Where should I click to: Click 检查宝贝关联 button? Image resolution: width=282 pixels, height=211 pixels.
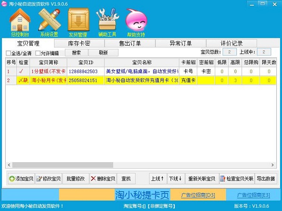[x=237, y=179]
